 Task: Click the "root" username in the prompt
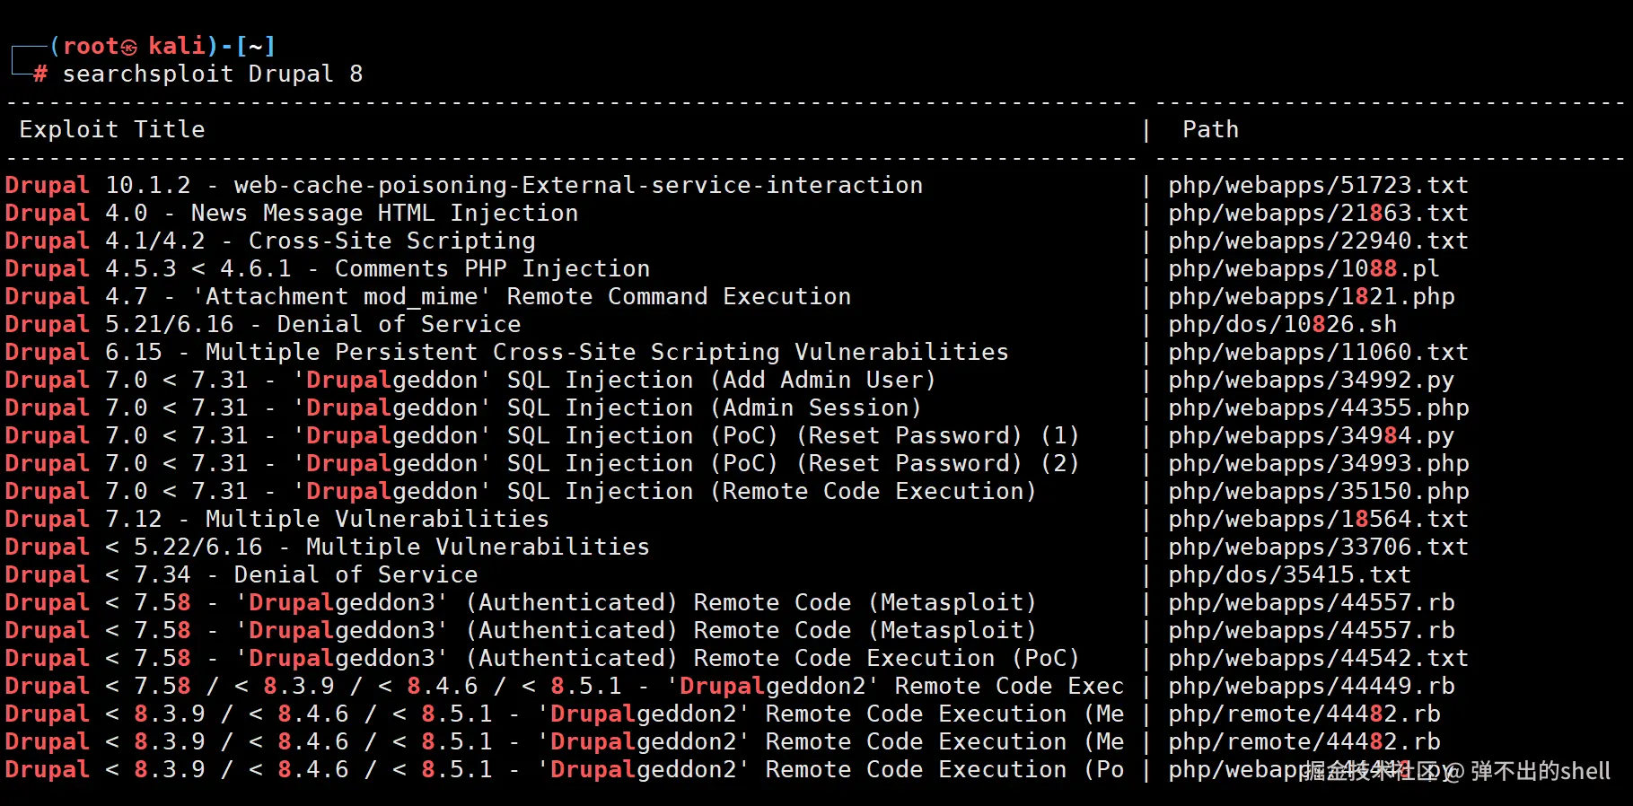click(91, 47)
